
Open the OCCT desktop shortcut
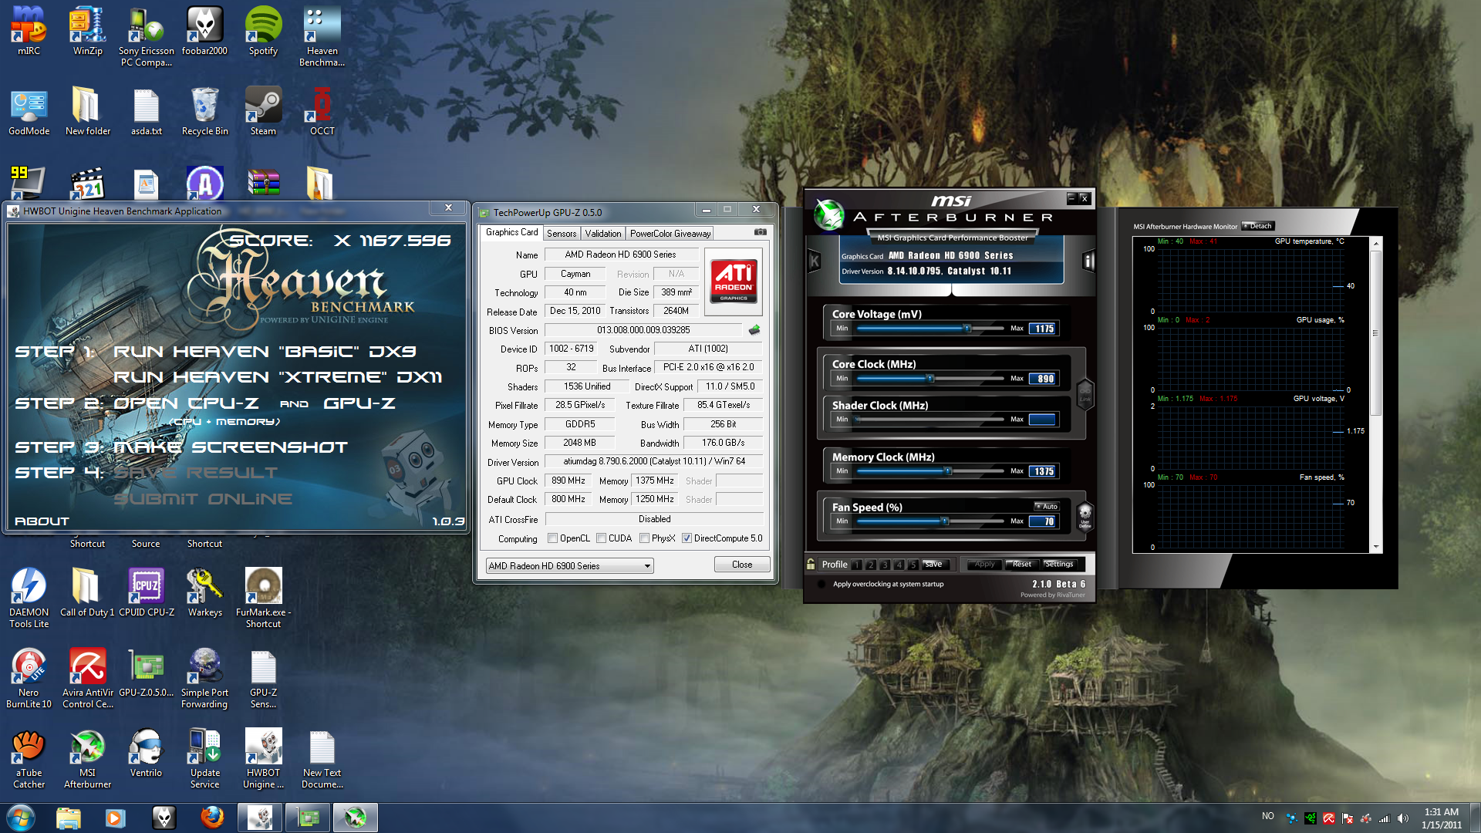point(322,112)
